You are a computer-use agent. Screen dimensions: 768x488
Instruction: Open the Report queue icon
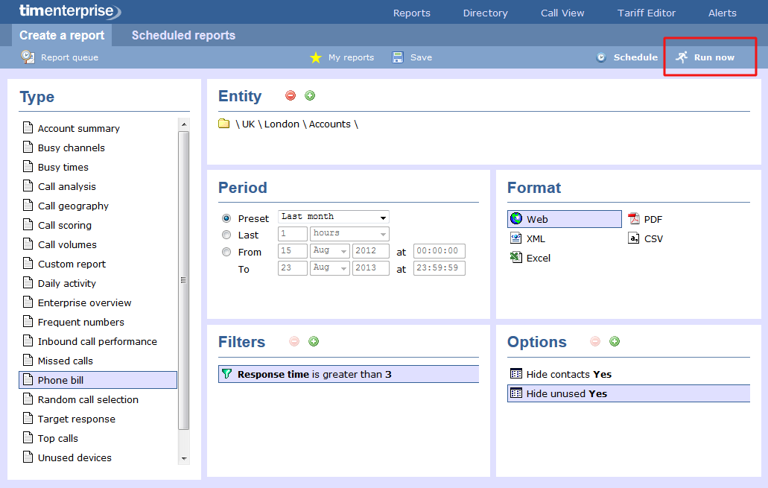[28, 57]
